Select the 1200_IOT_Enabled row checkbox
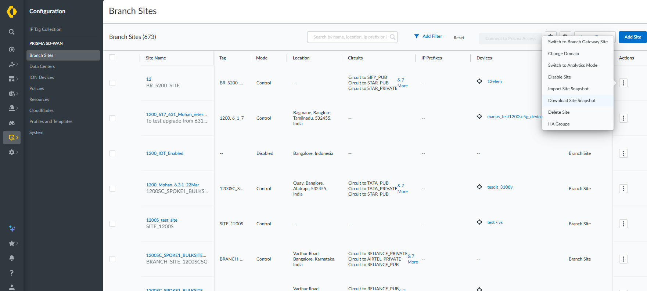This screenshot has width=647, height=291. (112, 153)
